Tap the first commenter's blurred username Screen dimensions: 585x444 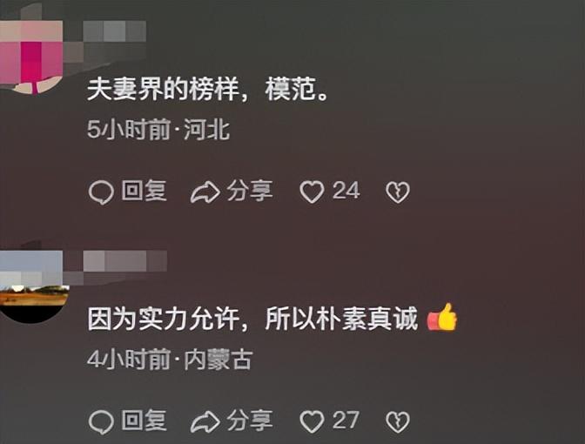[x=114, y=31]
